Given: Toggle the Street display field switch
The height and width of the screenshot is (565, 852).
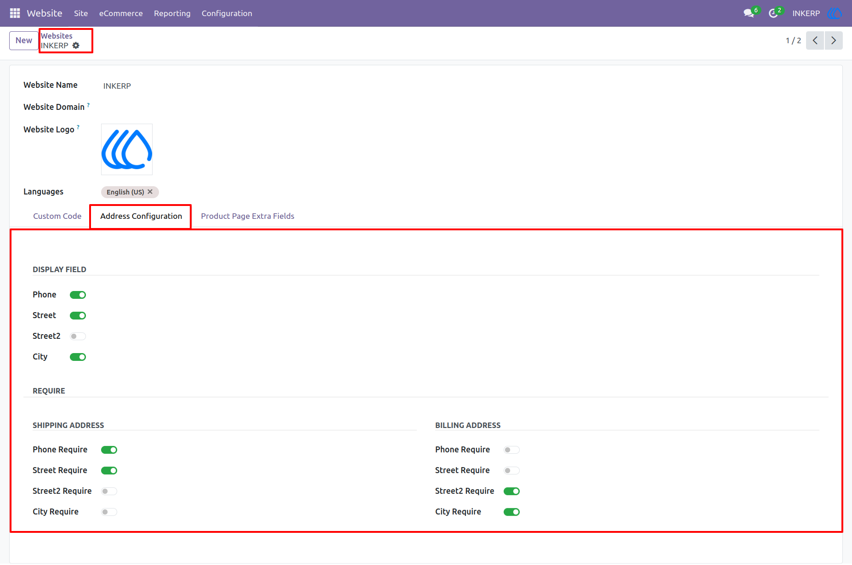Looking at the screenshot, I should (x=78, y=315).
